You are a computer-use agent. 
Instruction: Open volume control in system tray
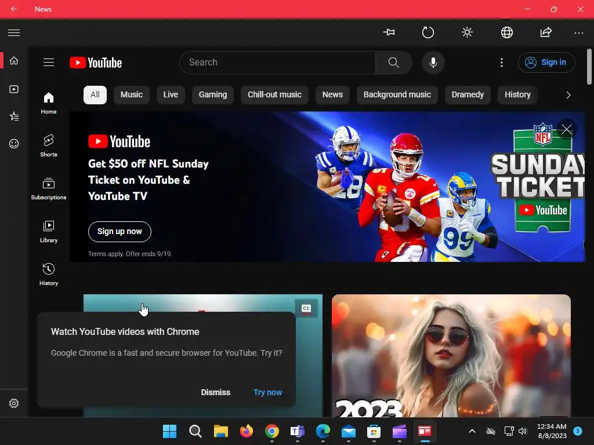click(x=523, y=431)
